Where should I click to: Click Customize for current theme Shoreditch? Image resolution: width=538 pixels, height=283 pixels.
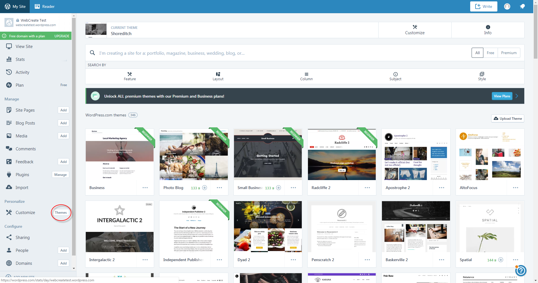[415, 30]
